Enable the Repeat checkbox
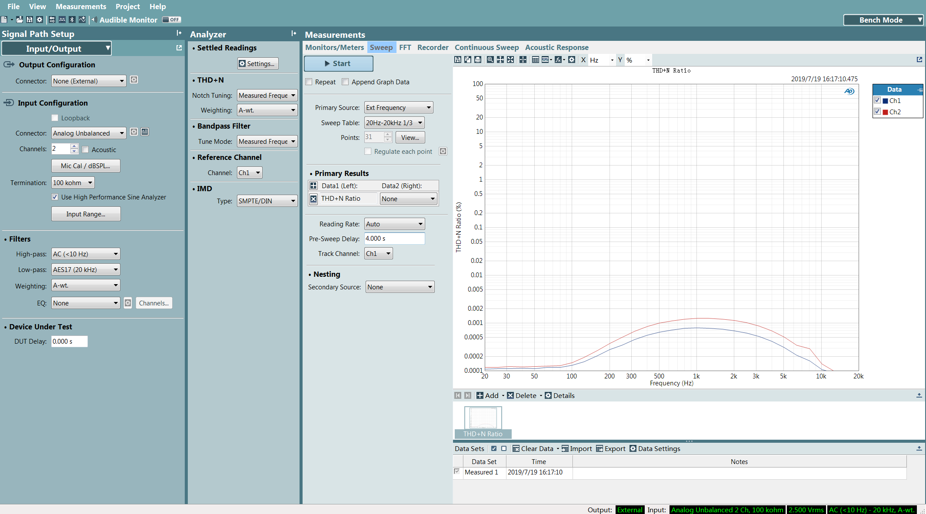The width and height of the screenshot is (926, 514). click(x=309, y=82)
